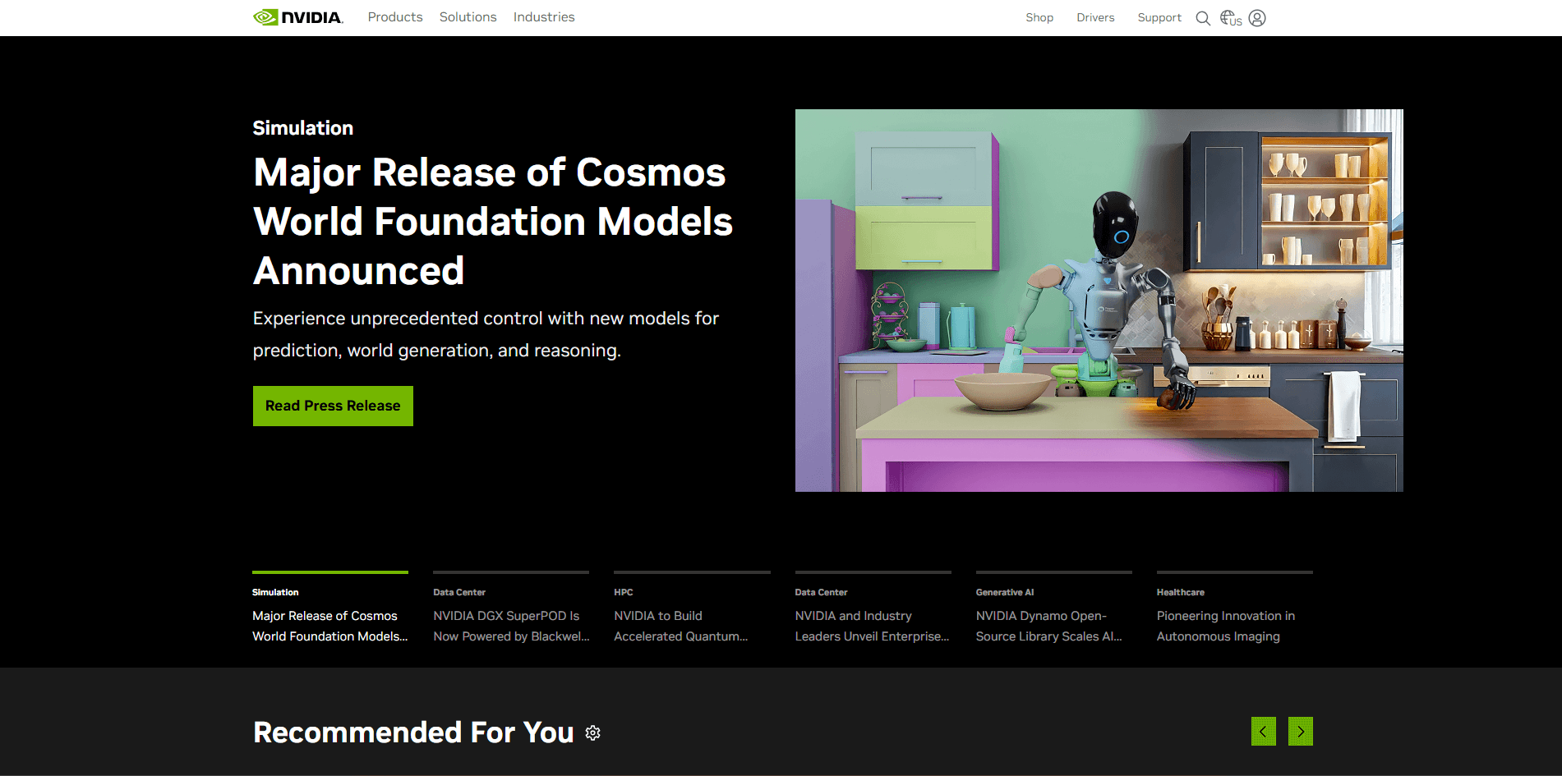Image resolution: width=1562 pixels, height=776 pixels.
Task: Click the next arrow in Recommended carousel
Action: tap(1300, 732)
